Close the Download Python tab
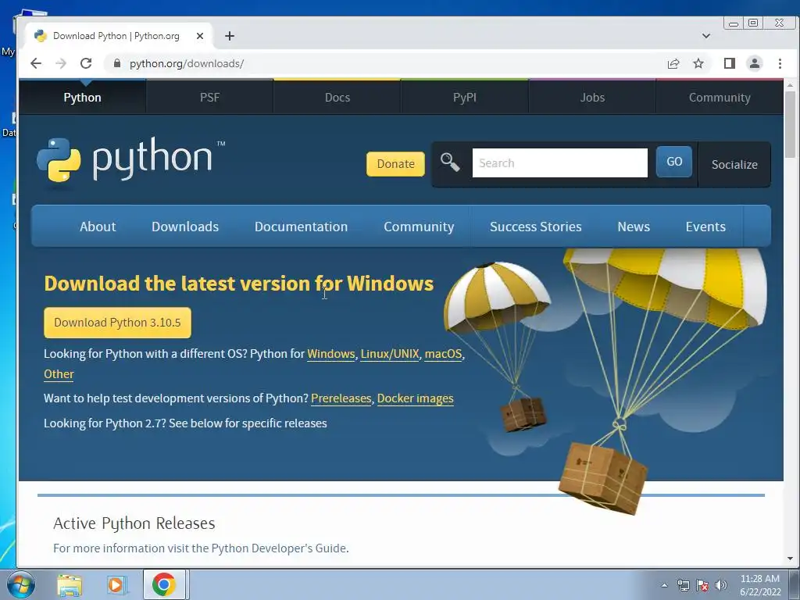The height and width of the screenshot is (600, 800). coord(200,36)
